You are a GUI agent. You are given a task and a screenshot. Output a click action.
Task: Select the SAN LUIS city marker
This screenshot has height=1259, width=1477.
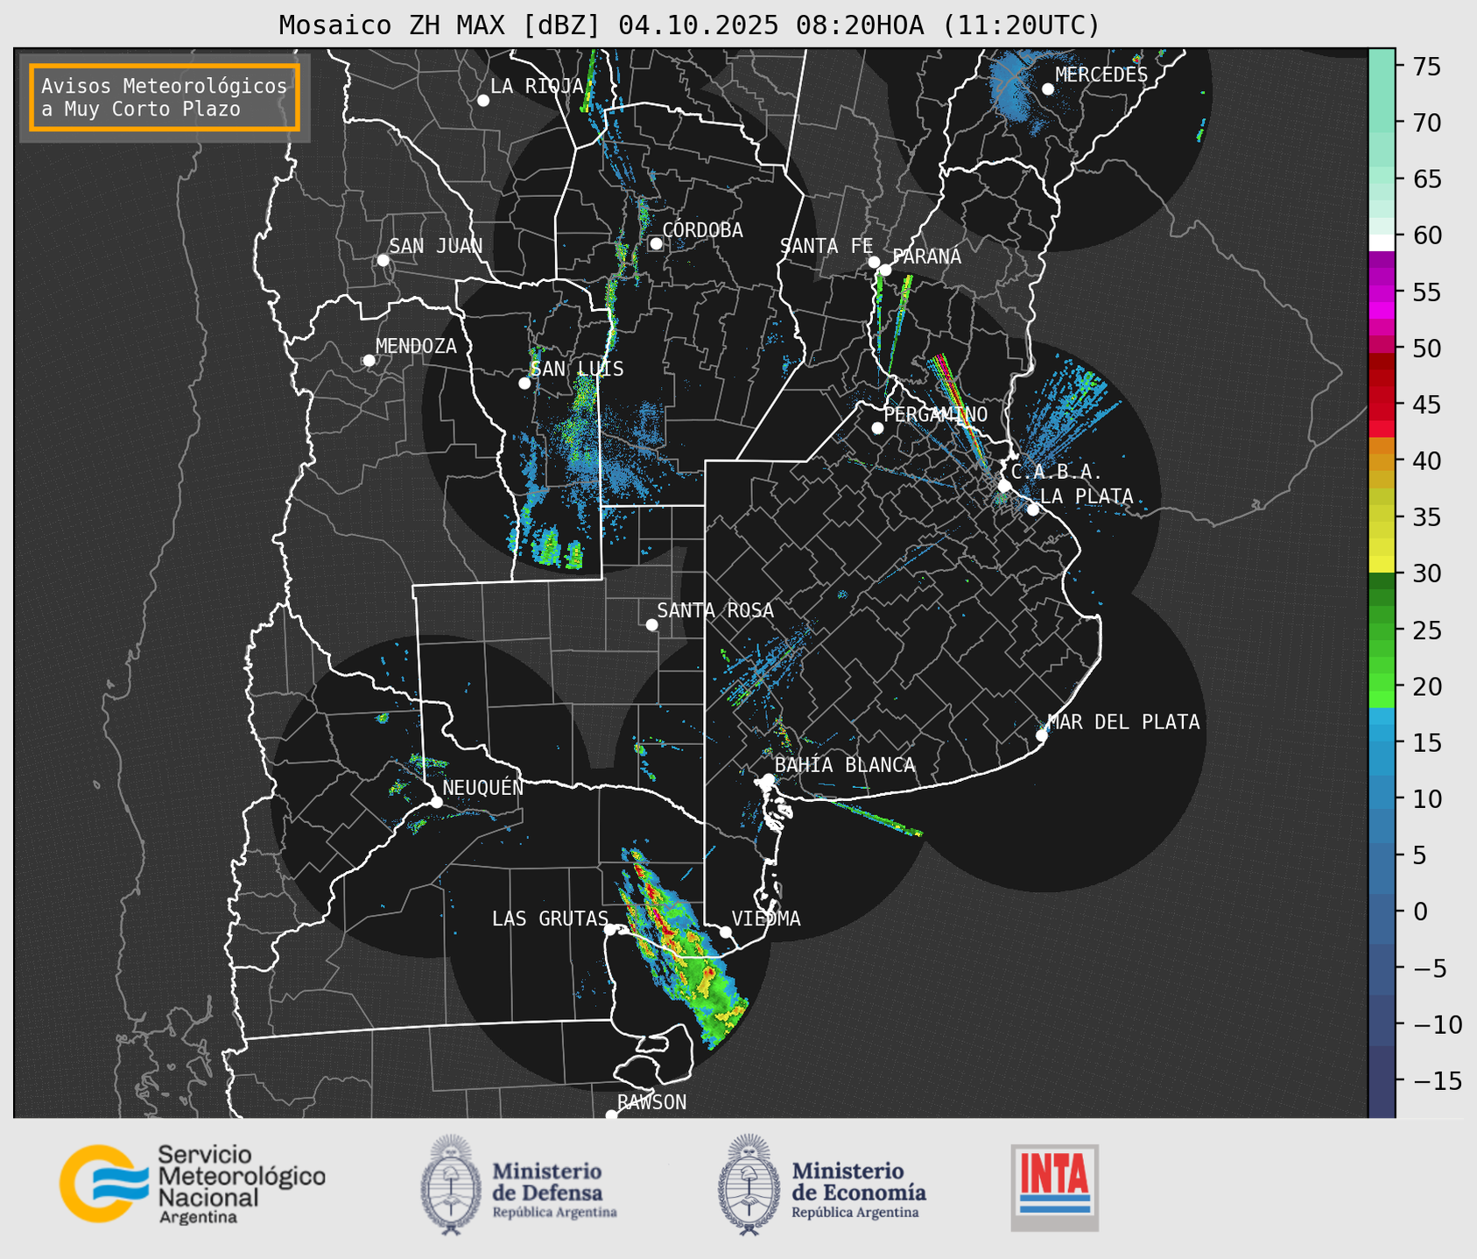[524, 383]
